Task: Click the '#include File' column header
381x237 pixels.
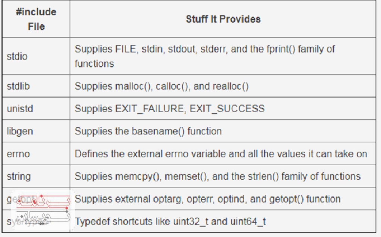Action: [x=36, y=19]
